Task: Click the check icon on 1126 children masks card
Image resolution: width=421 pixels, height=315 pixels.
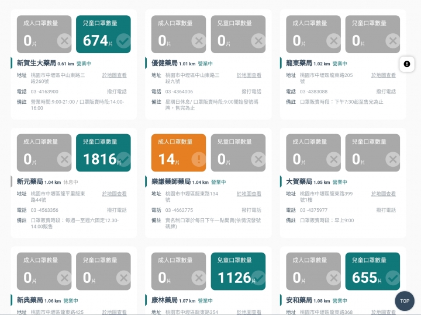Action: point(258,278)
